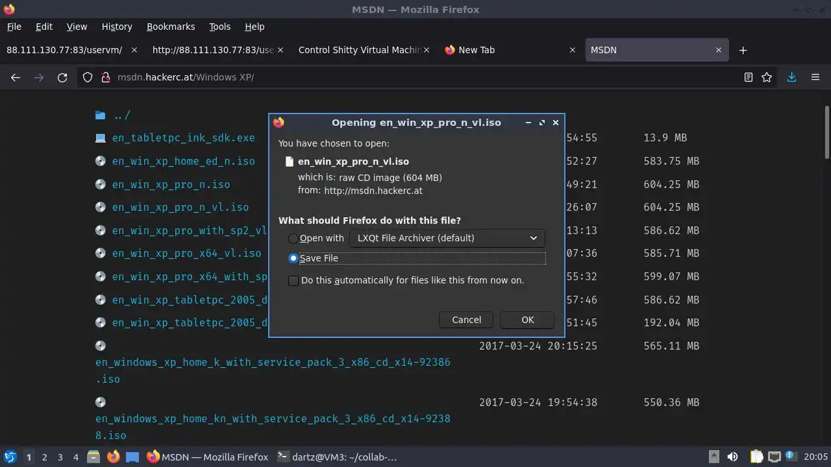The image size is (831, 467).
Task: Click the notification tray icon with exclamation
Action: coord(791,457)
